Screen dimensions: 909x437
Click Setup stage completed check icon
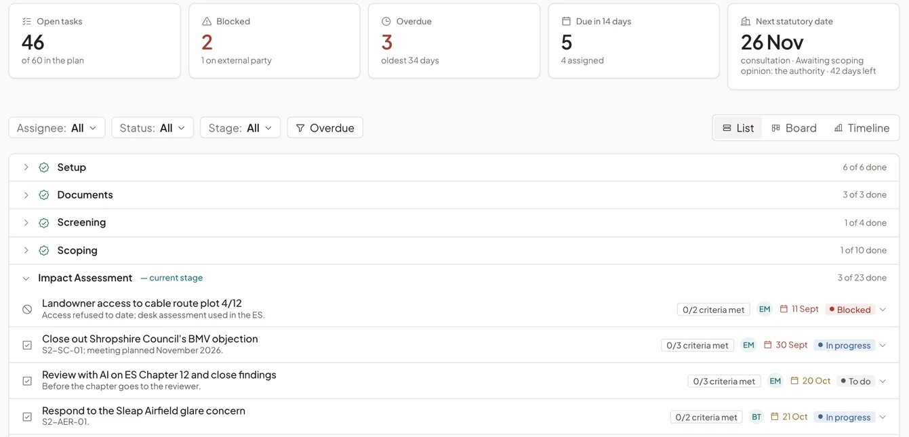pyautogui.click(x=44, y=167)
